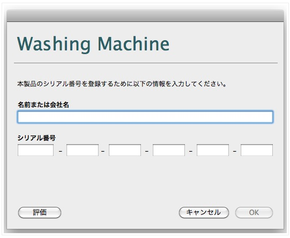Focus the first シリアル番号 box
Viewport: 290px width, 238px height.
[36, 150]
